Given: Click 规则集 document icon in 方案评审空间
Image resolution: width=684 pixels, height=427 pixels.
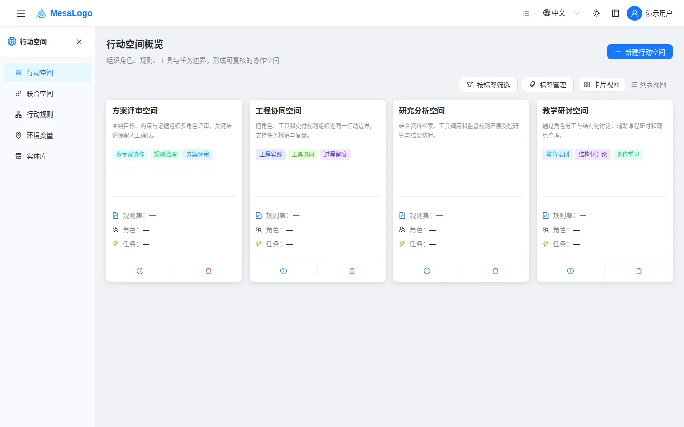Looking at the screenshot, I should (x=115, y=215).
